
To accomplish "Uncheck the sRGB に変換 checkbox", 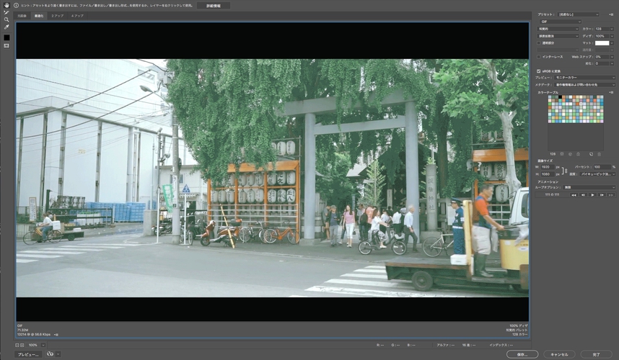I will tap(538, 71).
